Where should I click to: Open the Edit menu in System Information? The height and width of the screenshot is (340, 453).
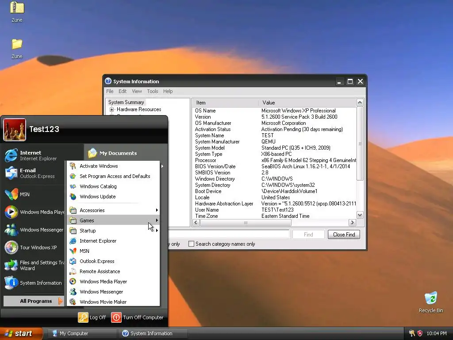pos(123,91)
